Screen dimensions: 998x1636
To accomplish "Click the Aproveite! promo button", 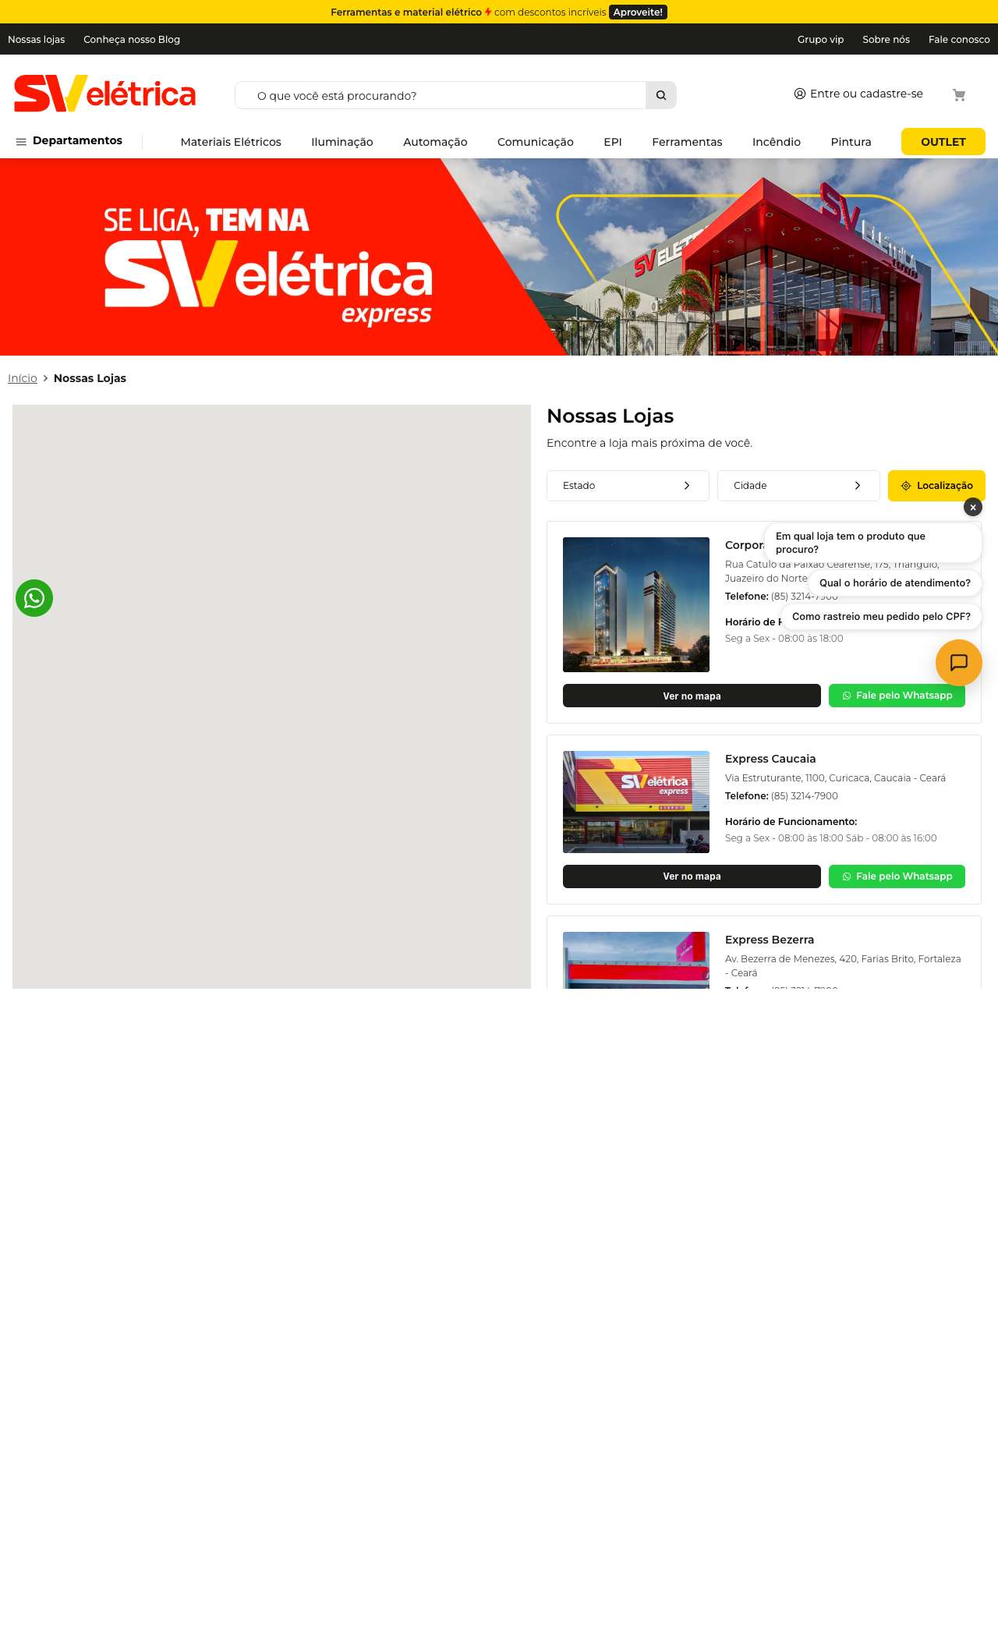I will [638, 12].
